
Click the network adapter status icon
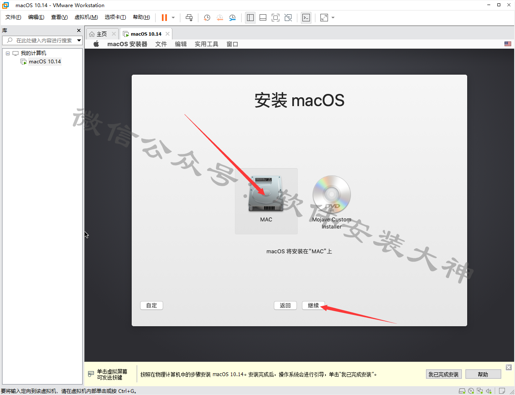click(x=480, y=391)
